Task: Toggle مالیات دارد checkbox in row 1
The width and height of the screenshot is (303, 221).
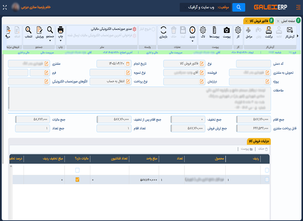Action: [77, 180]
